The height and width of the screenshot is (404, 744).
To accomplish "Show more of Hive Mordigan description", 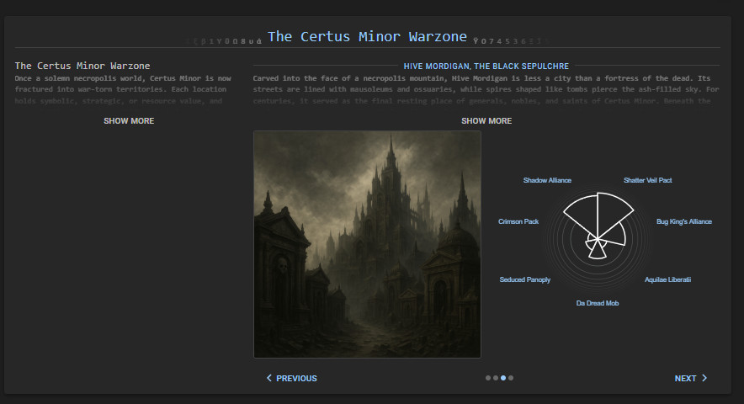I will click(x=486, y=121).
